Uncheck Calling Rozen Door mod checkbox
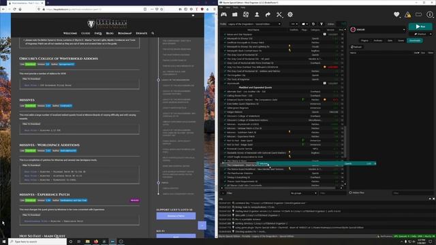 [x=225, y=95]
